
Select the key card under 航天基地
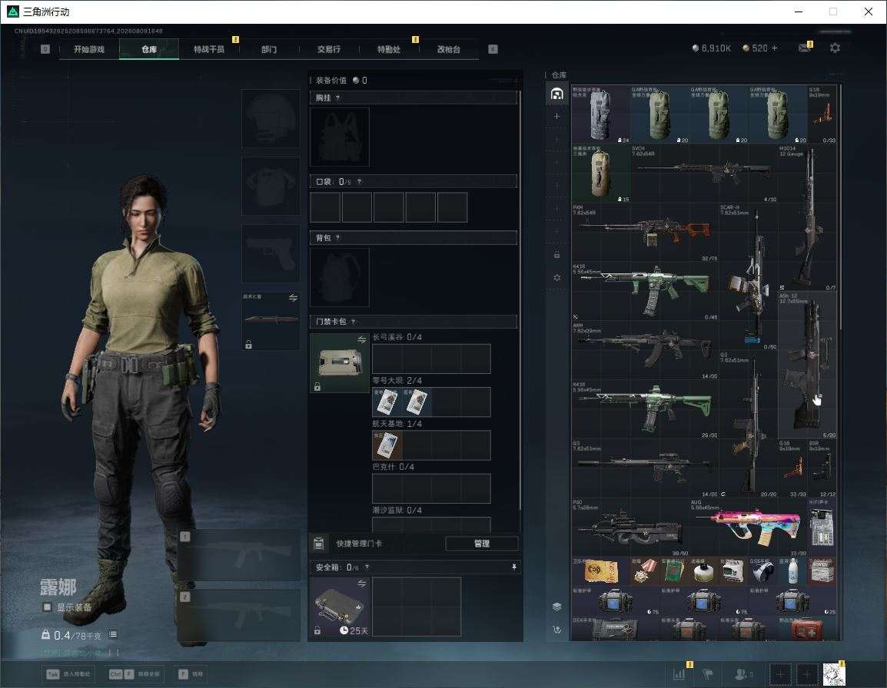pyautogui.click(x=387, y=445)
